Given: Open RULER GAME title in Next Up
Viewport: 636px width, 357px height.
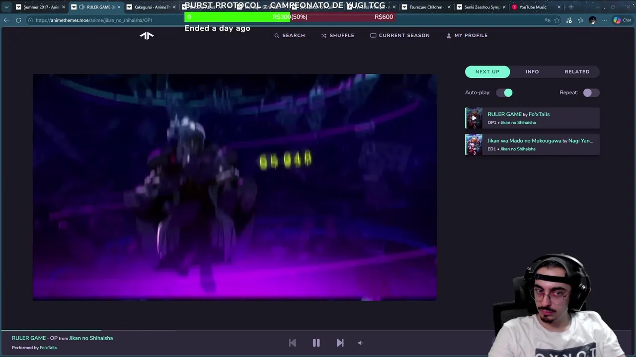Looking at the screenshot, I should [x=504, y=114].
